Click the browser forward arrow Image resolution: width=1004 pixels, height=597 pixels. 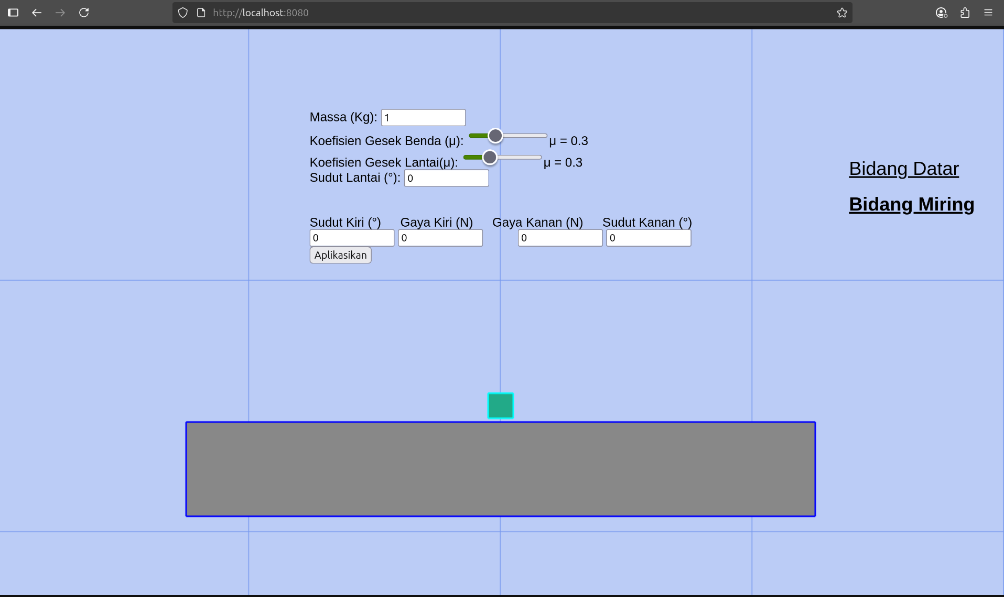[x=60, y=13]
